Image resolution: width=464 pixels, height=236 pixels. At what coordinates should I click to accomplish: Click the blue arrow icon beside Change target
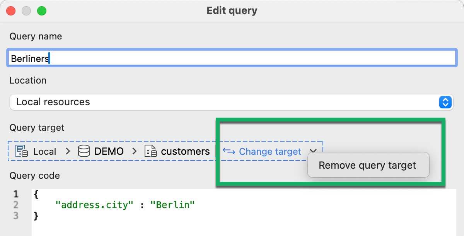coord(228,152)
